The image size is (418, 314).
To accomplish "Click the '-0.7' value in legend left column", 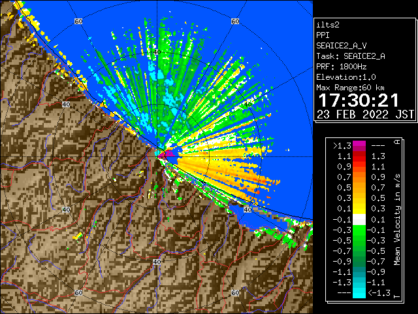I will [x=342, y=251].
